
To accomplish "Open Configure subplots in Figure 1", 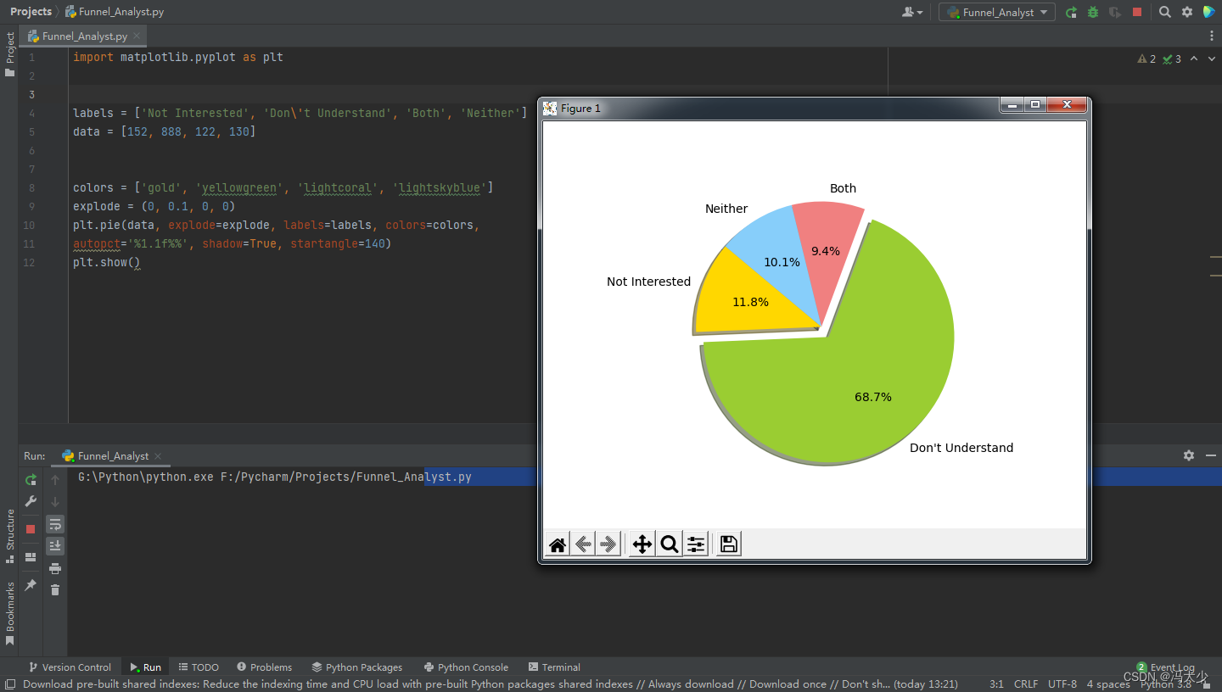I will coord(696,544).
